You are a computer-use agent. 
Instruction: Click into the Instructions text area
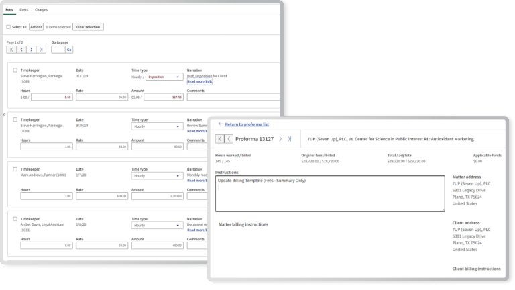(x=329, y=193)
